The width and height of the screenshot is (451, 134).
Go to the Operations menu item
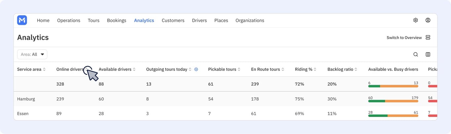click(69, 20)
